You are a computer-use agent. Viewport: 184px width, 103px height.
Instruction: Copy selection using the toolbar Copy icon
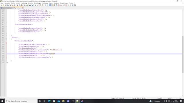coord(20,5)
